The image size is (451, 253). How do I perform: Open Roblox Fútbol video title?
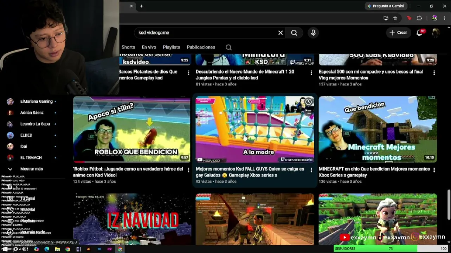(x=128, y=172)
